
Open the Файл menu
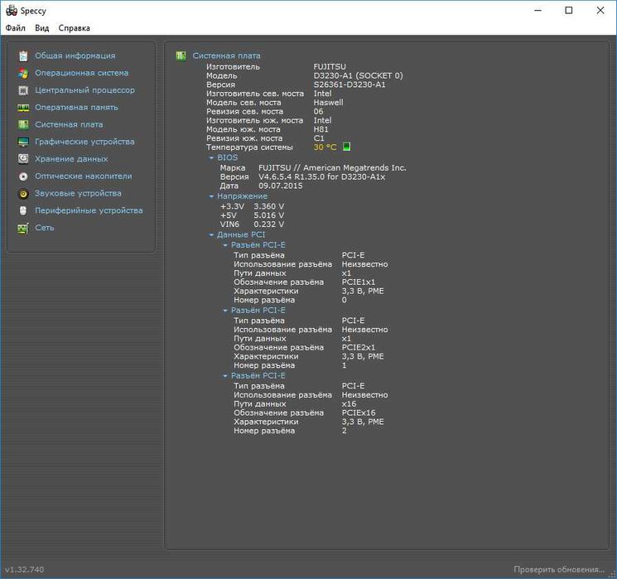[16, 28]
